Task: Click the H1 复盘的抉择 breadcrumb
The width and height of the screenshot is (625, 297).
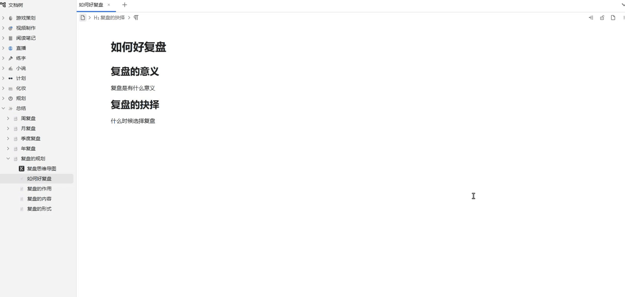Action: click(109, 18)
